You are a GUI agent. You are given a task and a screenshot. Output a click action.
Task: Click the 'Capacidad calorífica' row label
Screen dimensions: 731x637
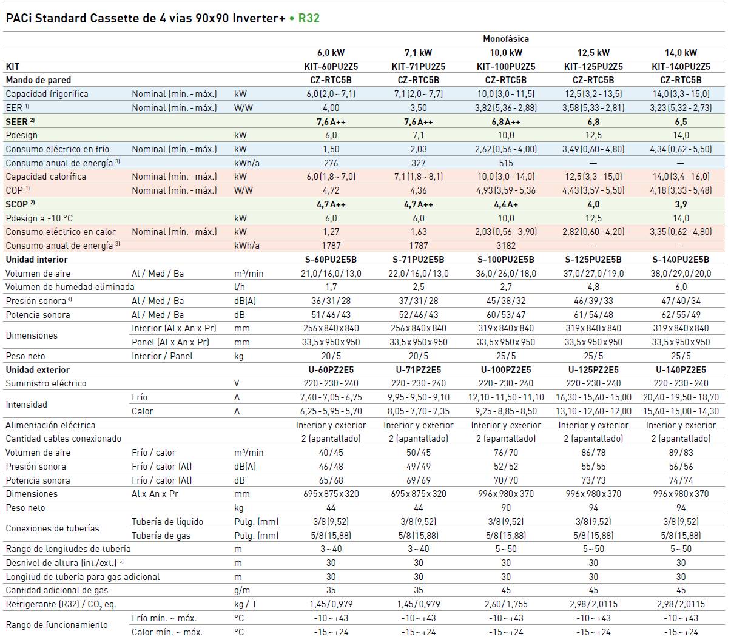(46, 177)
